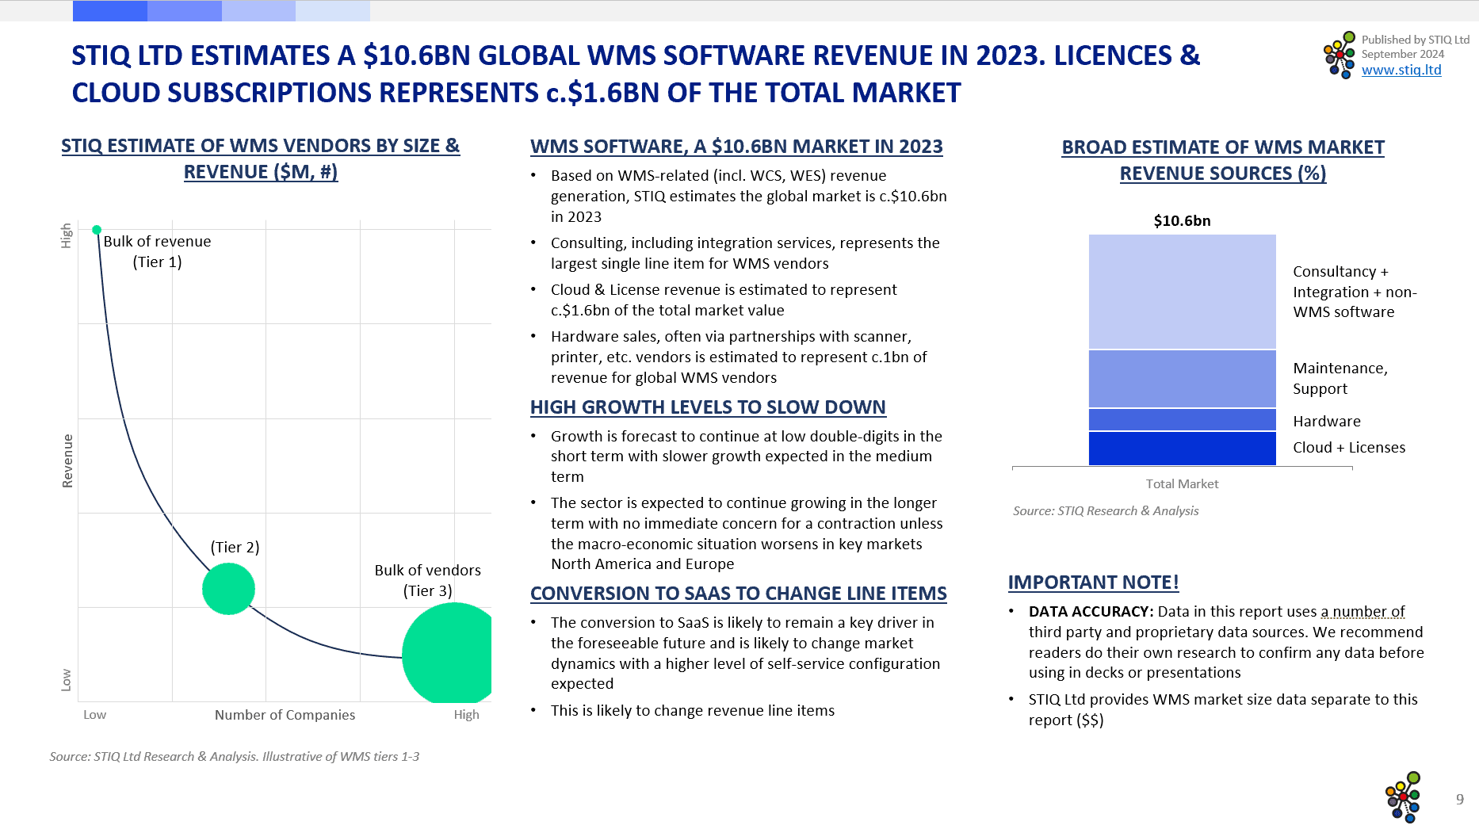The image size is (1479, 829).
Task: Click the Consultancy + Integration bar segment
Action: click(x=1182, y=292)
